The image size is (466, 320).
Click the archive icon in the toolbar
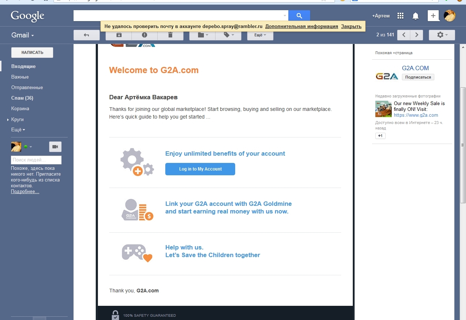click(x=119, y=35)
